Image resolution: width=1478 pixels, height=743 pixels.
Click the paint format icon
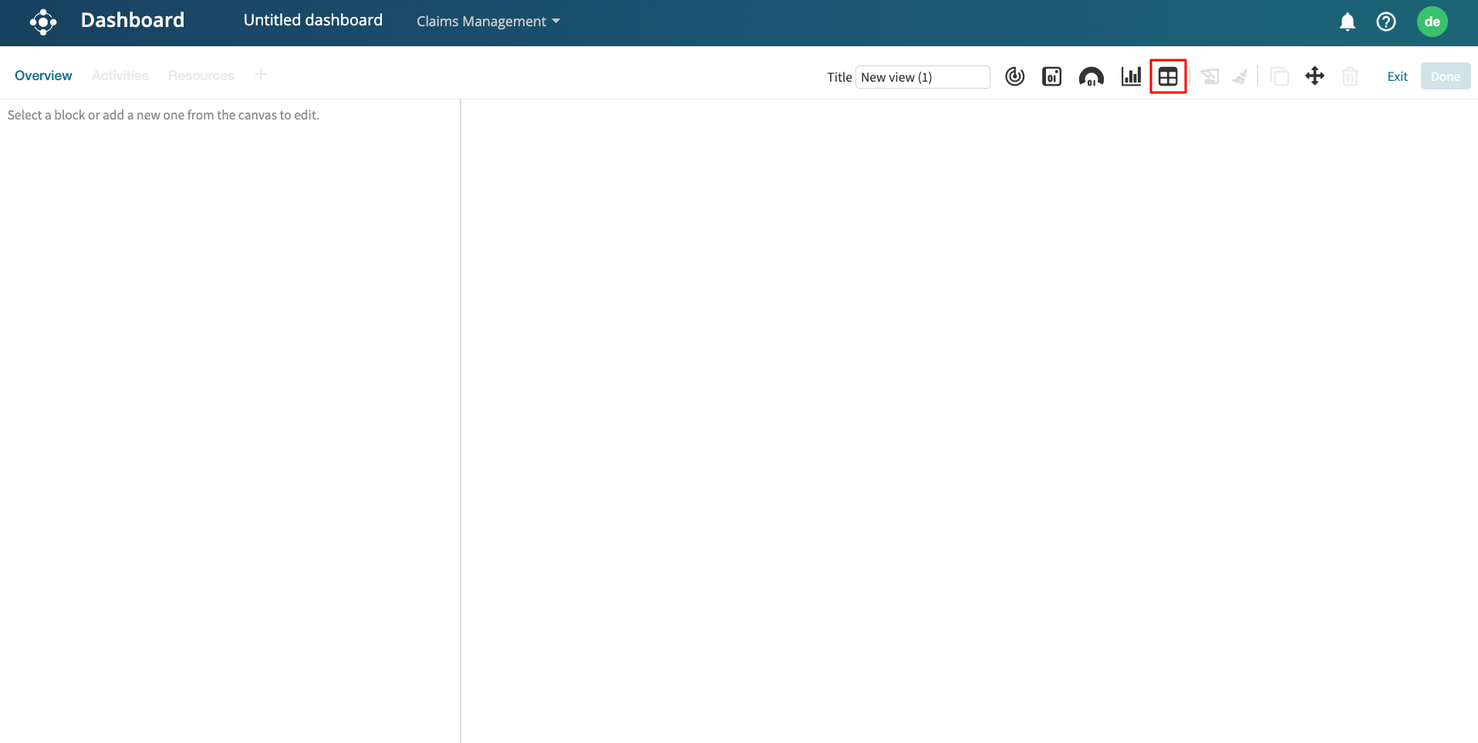click(x=1210, y=76)
